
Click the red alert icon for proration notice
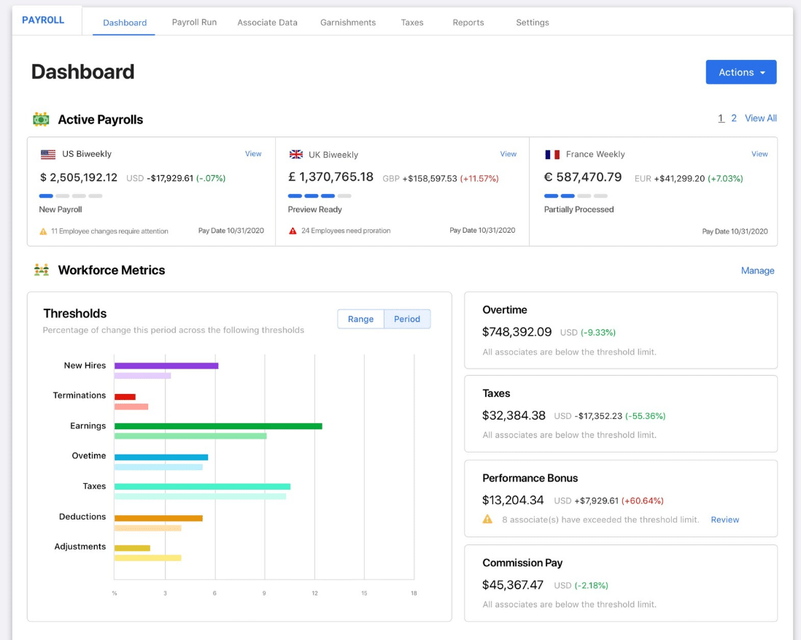[293, 230]
